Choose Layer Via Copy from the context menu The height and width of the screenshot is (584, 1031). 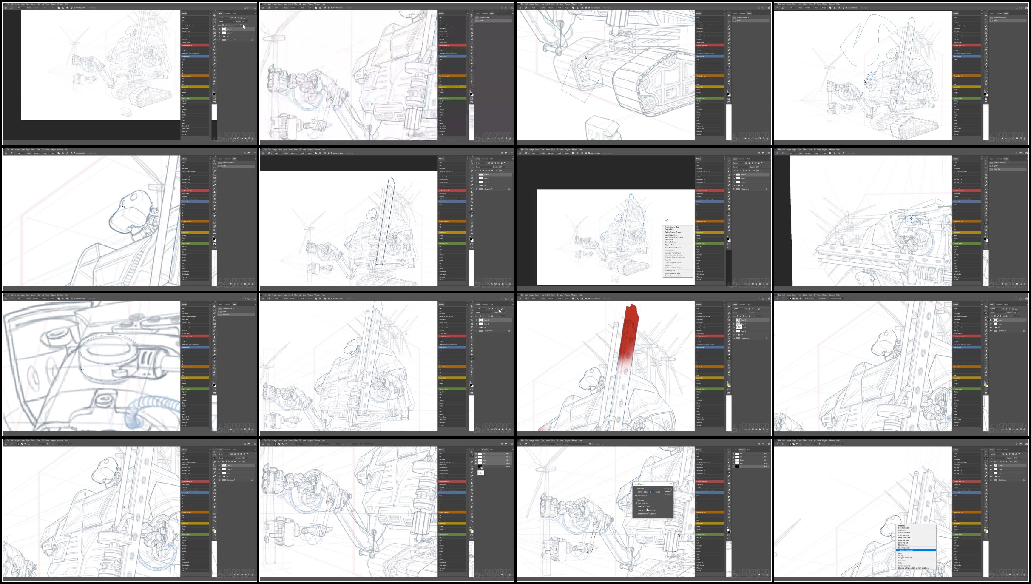(904, 541)
